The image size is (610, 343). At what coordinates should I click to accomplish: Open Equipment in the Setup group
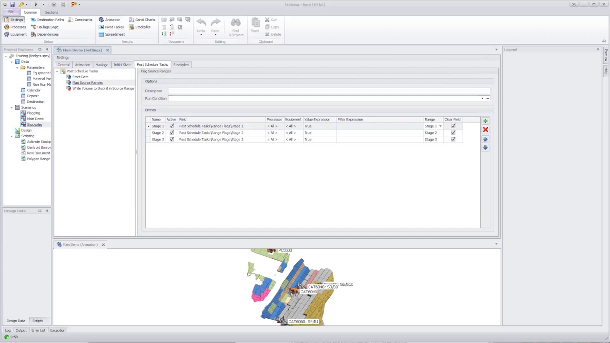[15, 34]
